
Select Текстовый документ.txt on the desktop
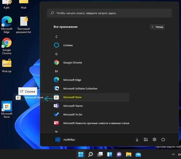(24, 25)
